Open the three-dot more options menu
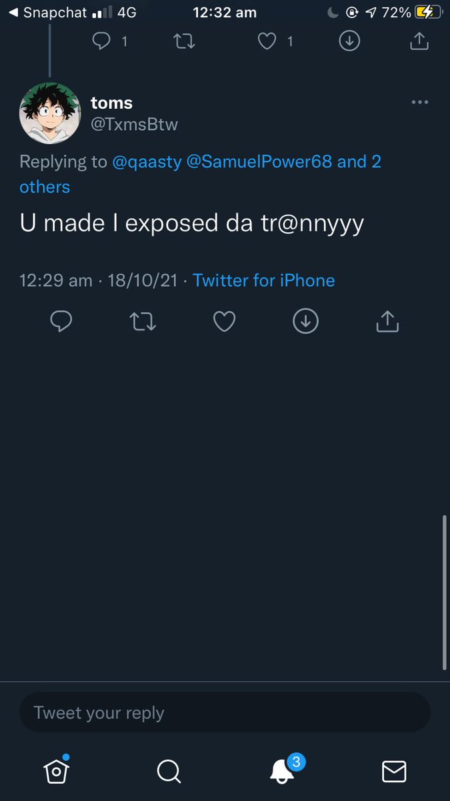Image resolution: width=450 pixels, height=801 pixels. (419, 102)
